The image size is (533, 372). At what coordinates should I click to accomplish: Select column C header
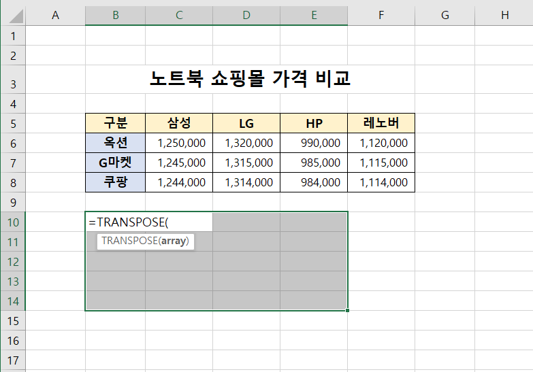[x=179, y=15]
